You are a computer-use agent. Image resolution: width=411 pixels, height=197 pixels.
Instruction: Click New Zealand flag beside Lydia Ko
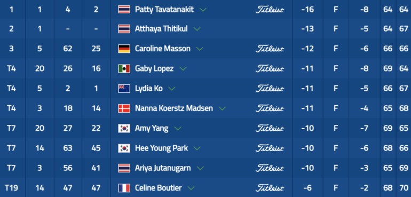click(124, 89)
